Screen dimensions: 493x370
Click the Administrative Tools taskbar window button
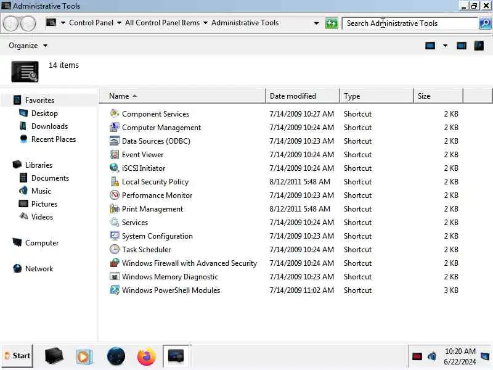tap(176, 356)
